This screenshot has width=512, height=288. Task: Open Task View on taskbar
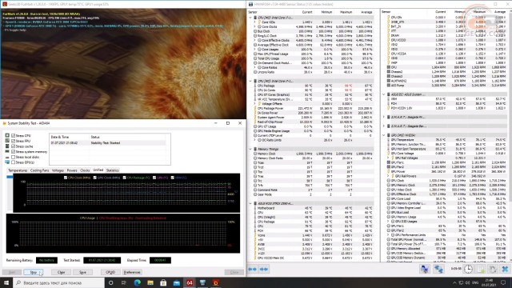click(x=124, y=282)
